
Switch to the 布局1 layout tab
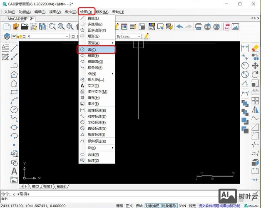pyautogui.click(x=48, y=186)
